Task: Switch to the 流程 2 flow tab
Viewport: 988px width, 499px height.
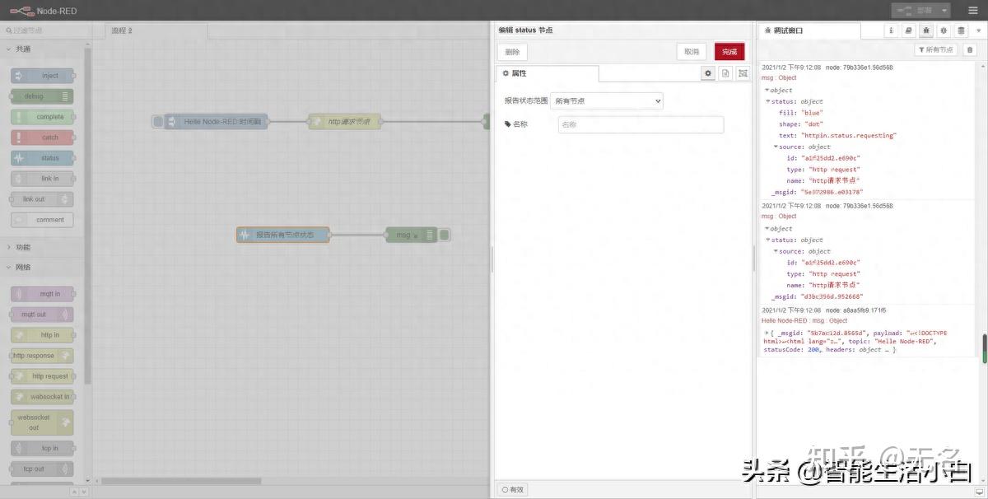Action: 156,30
